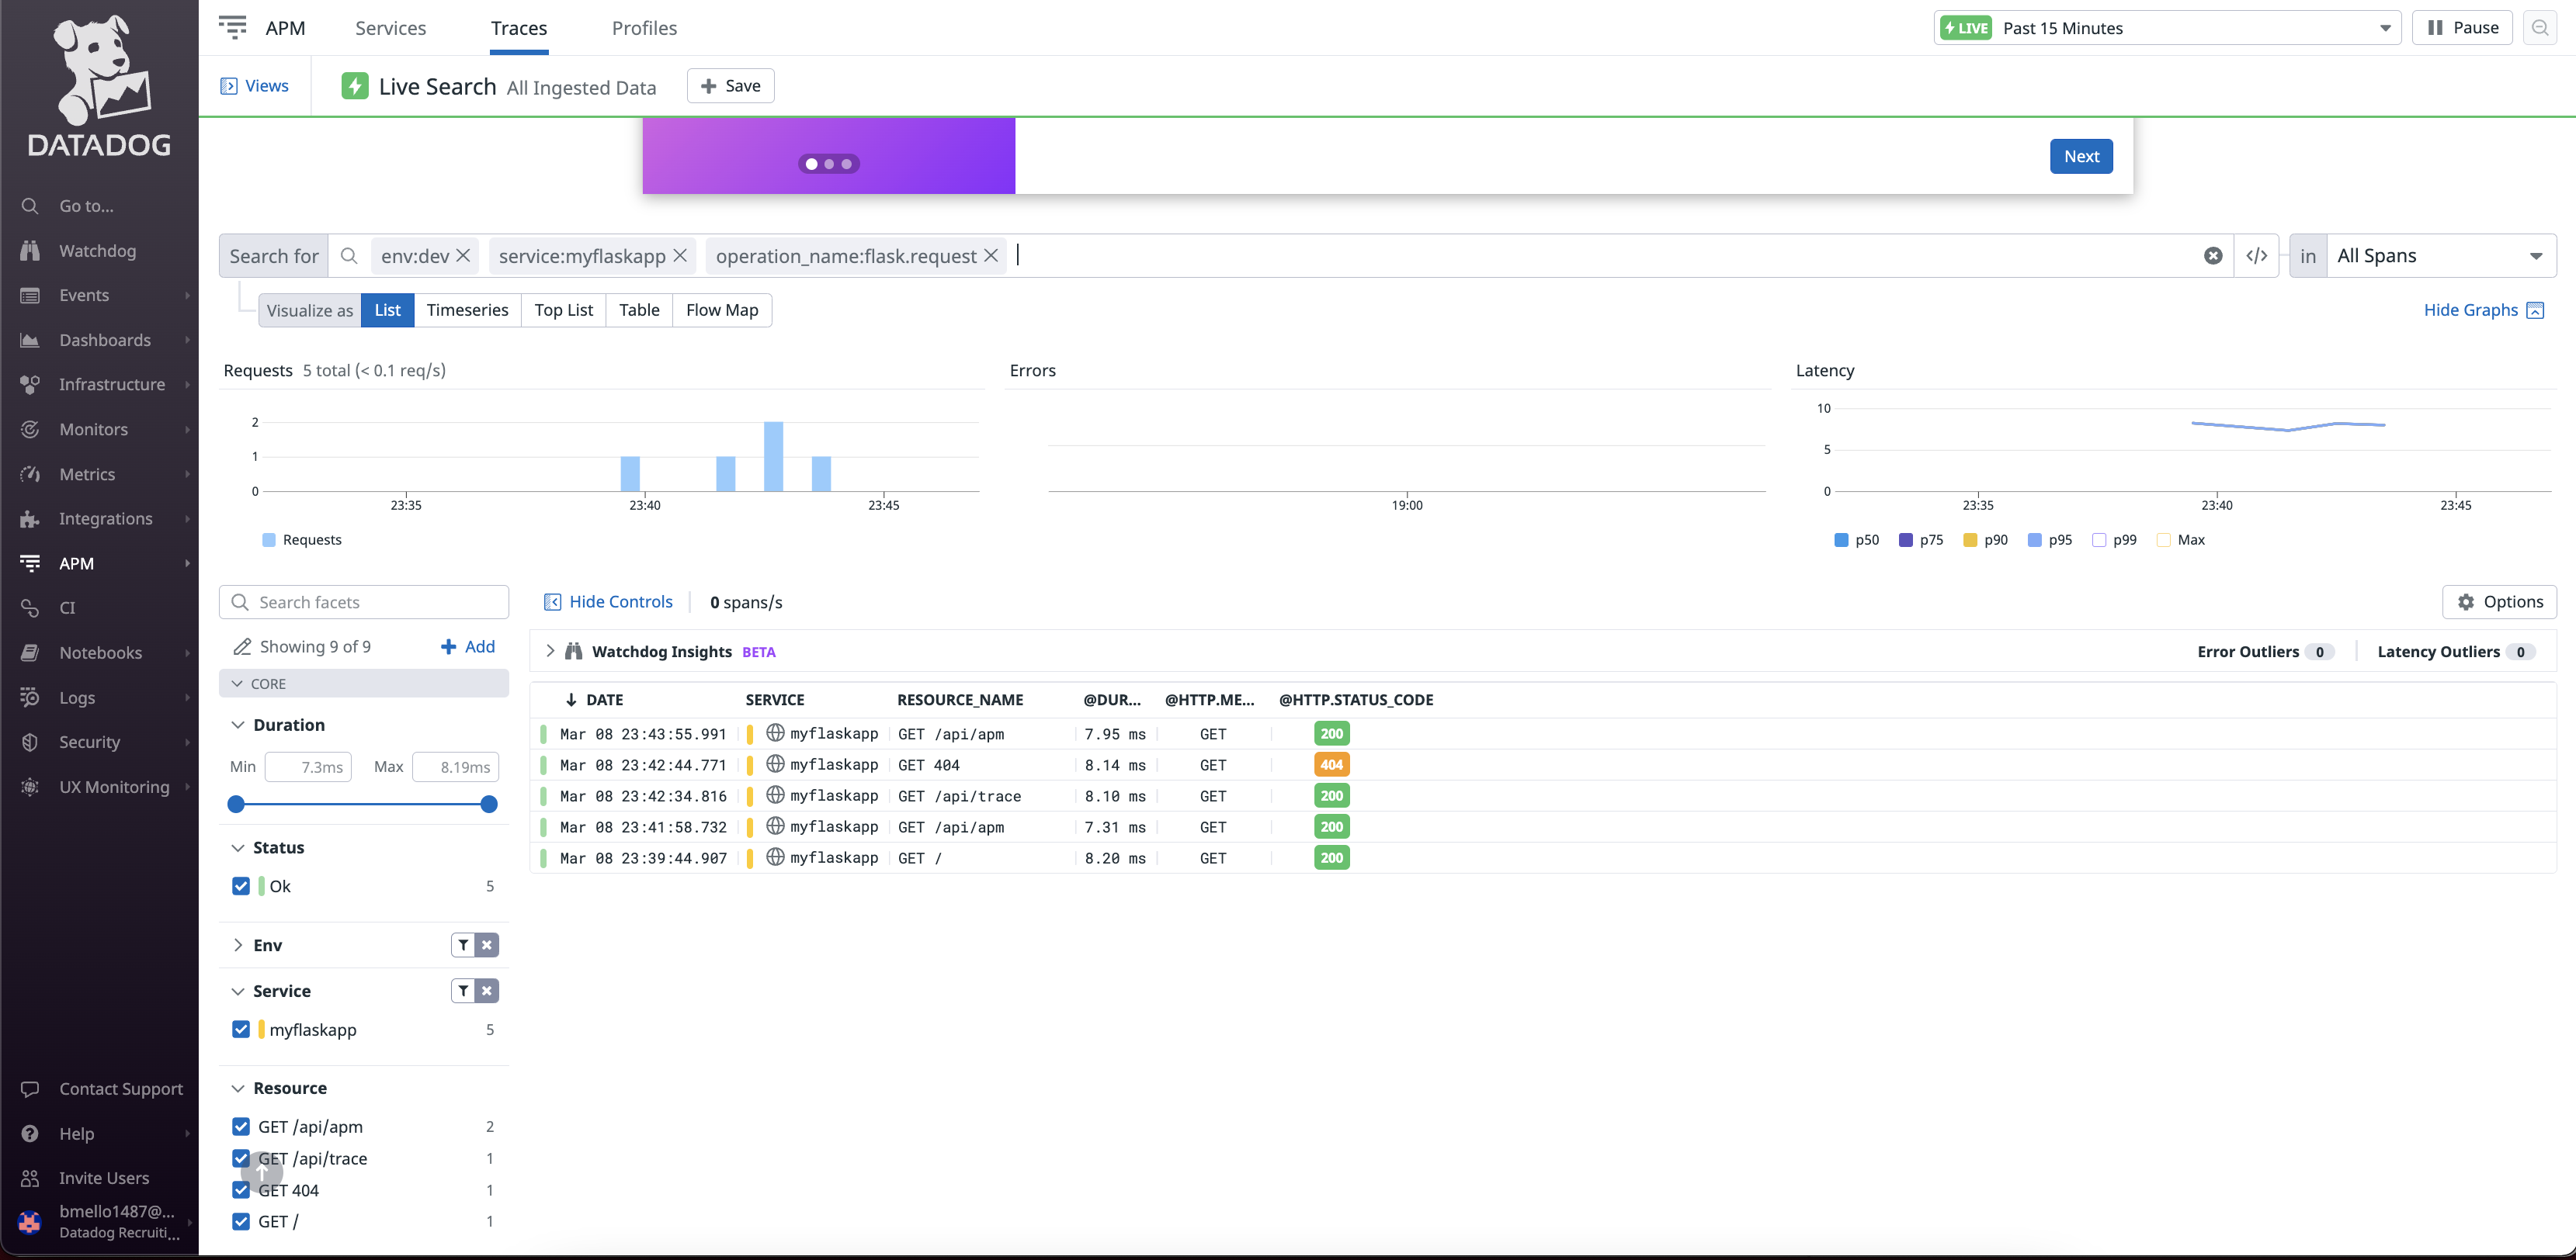The height and width of the screenshot is (1260, 2576).
Task: Toggle p90 latency color swatch
Action: pyautogui.click(x=1970, y=541)
